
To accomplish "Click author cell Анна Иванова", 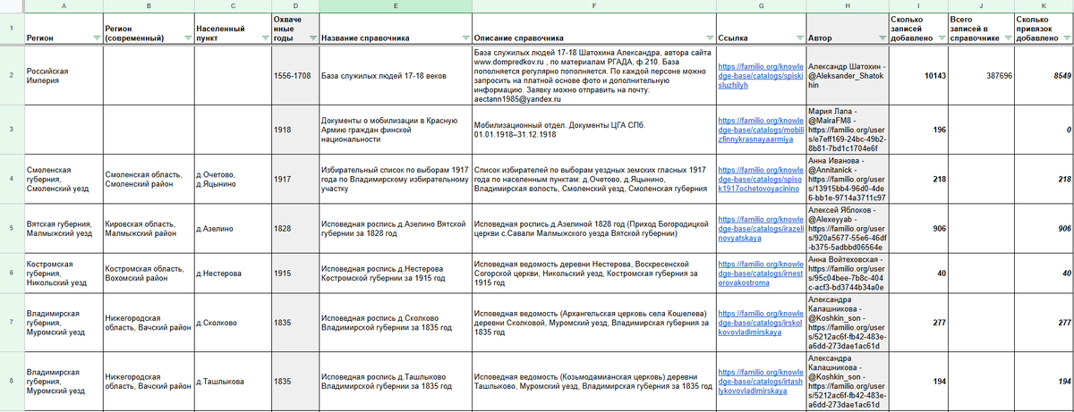I will pos(846,180).
